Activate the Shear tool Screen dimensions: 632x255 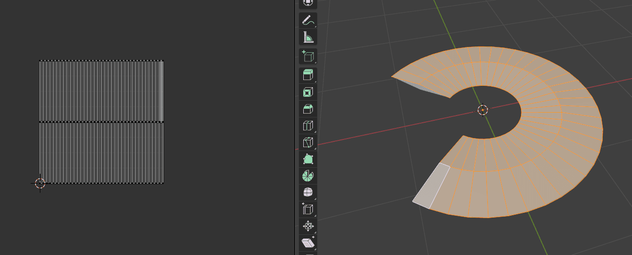coord(308,243)
